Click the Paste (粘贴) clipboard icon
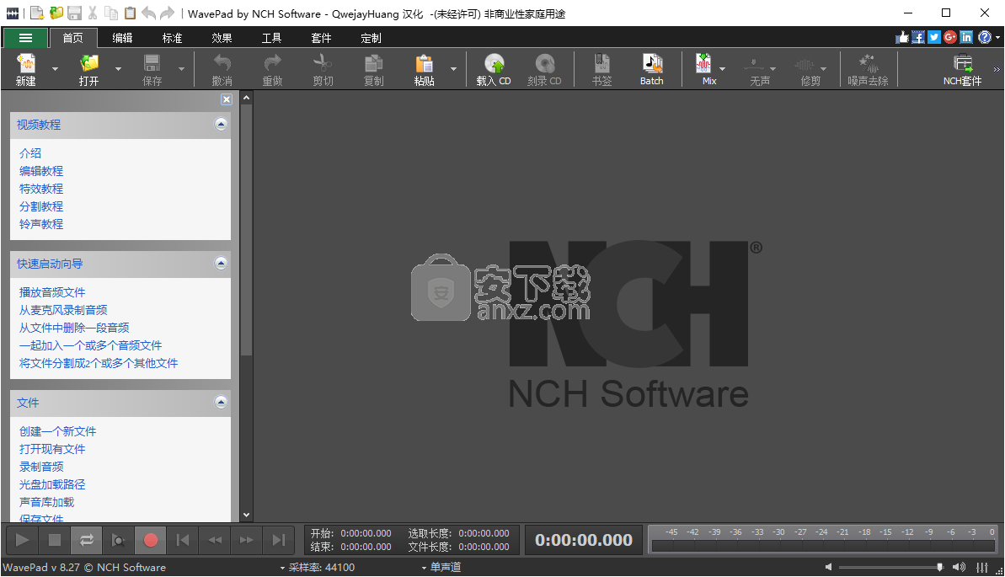This screenshot has height=577, width=1005. click(x=424, y=64)
